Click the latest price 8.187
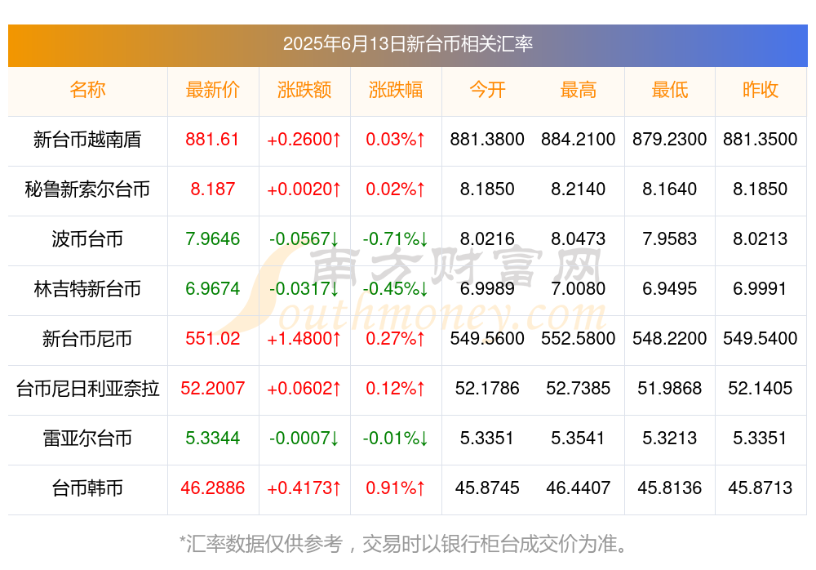The image size is (816, 570). (212, 189)
